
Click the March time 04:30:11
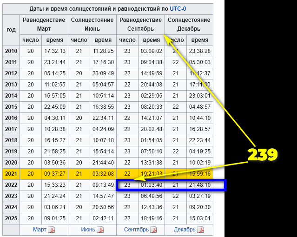55,118
